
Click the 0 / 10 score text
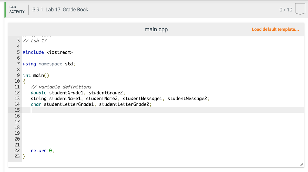(286, 10)
